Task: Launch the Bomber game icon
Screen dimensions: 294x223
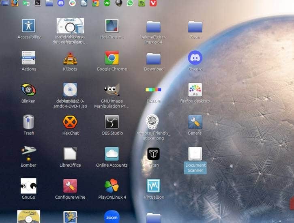Action: (x=28, y=154)
